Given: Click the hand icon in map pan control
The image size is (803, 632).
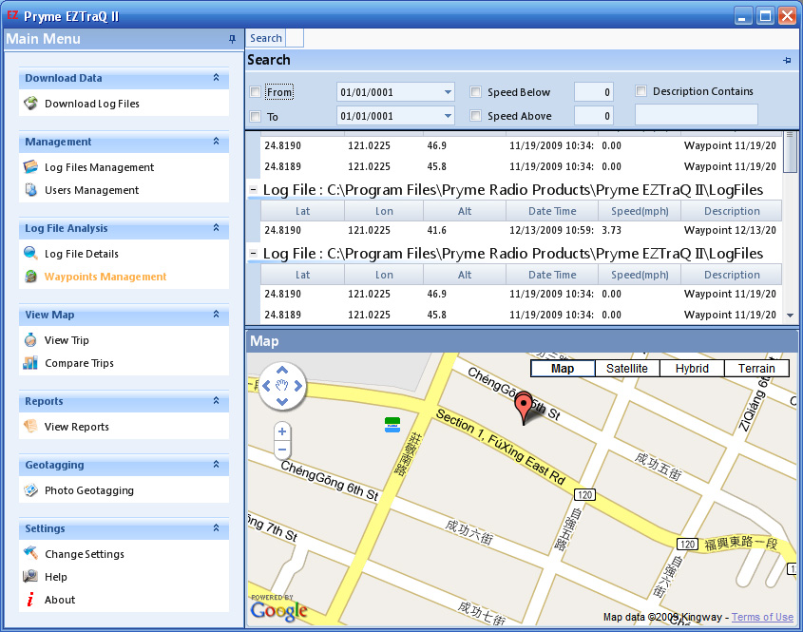Looking at the screenshot, I should [x=282, y=386].
